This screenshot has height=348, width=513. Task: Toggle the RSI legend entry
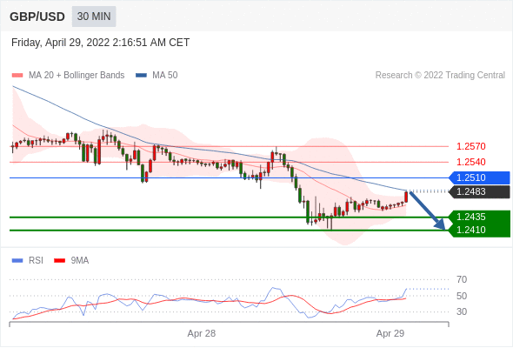pyautogui.click(x=28, y=261)
